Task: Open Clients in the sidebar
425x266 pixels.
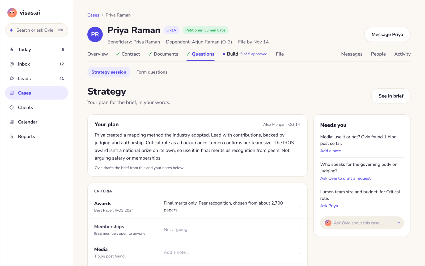Action: point(37,107)
